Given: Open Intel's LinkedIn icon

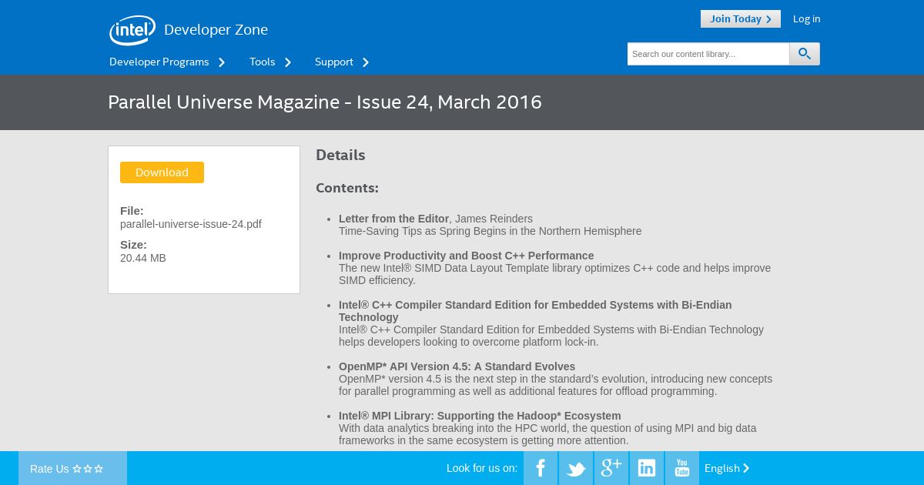Looking at the screenshot, I should click(647, 468).
